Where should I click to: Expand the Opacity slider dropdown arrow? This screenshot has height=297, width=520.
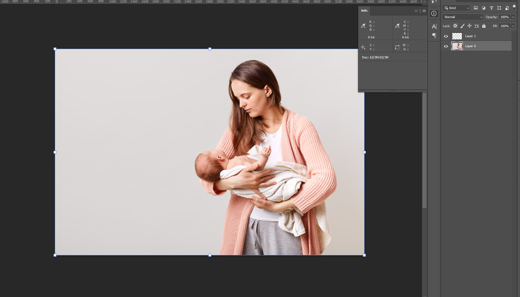[x=513, y=17]
